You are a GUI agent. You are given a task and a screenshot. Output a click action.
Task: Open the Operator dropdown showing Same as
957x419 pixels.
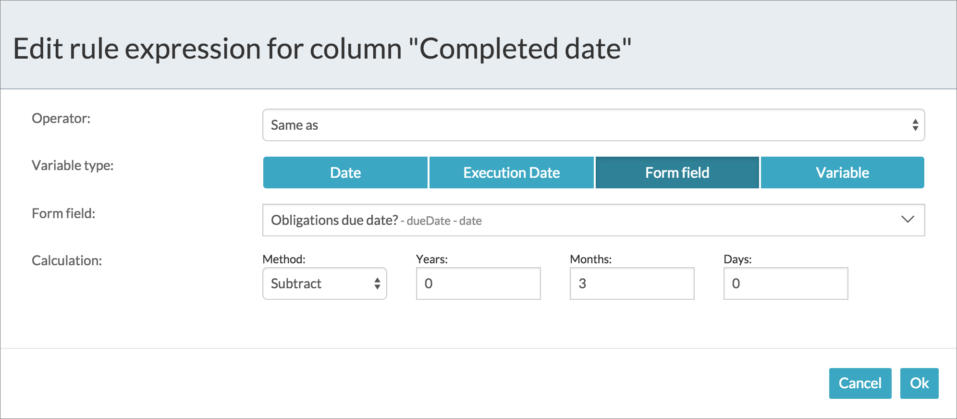593,125
